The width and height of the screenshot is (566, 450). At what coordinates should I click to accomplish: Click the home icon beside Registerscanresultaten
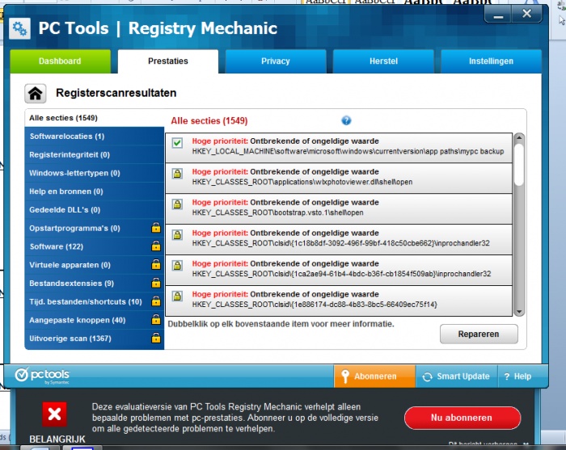click(35, 94)
